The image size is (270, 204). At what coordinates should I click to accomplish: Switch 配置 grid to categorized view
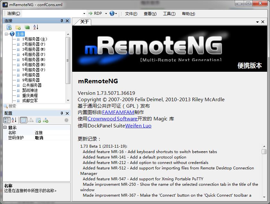click(7, 120)
